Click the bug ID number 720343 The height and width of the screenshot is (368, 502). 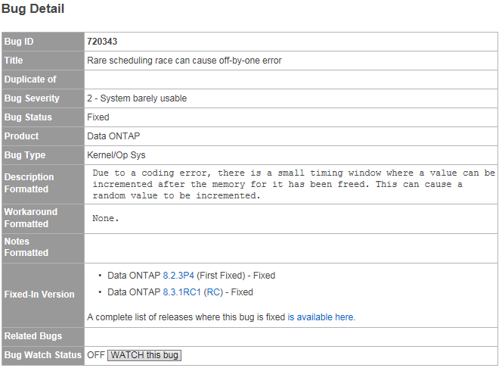coord(102,42)
